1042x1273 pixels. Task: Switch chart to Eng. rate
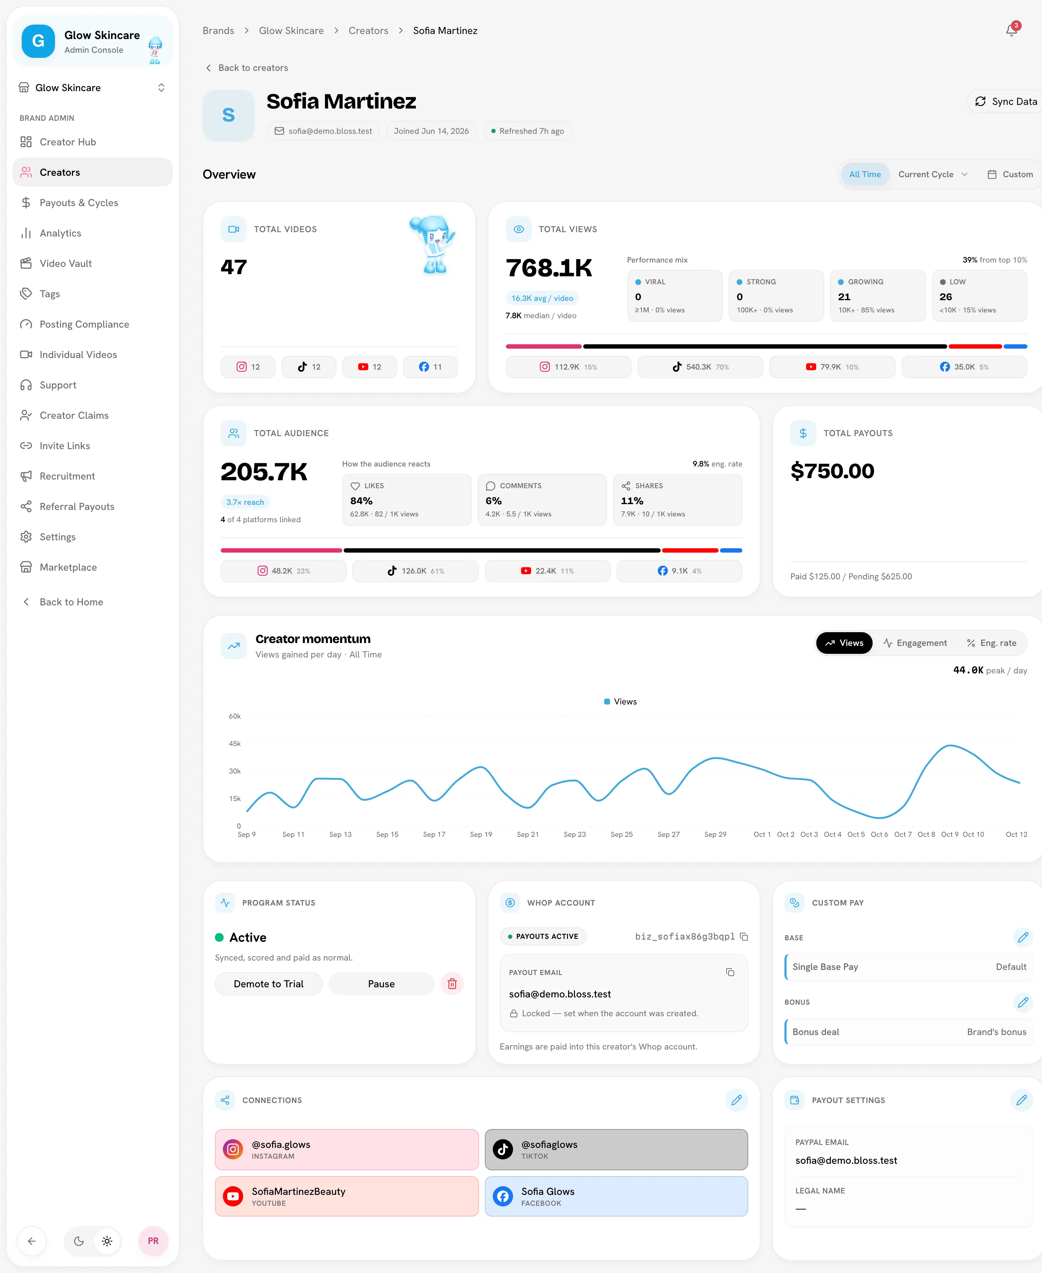tap(992, 643)
